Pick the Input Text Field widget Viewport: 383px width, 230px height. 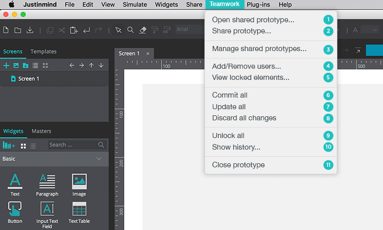[x=47, y=215]
